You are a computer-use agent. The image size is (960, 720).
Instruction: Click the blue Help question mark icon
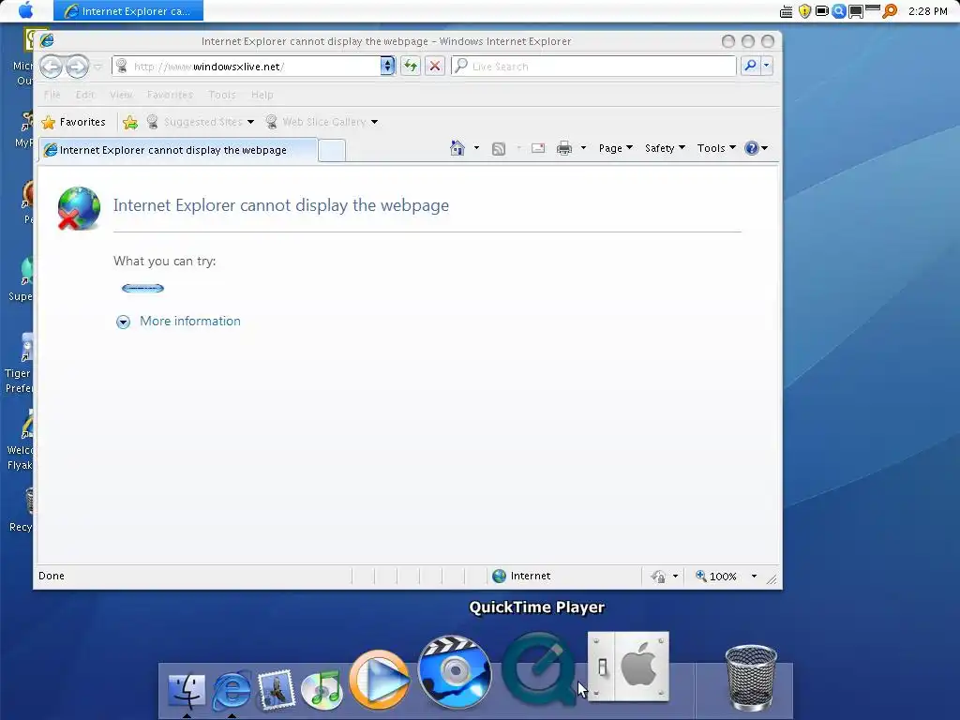coord(752,148)
